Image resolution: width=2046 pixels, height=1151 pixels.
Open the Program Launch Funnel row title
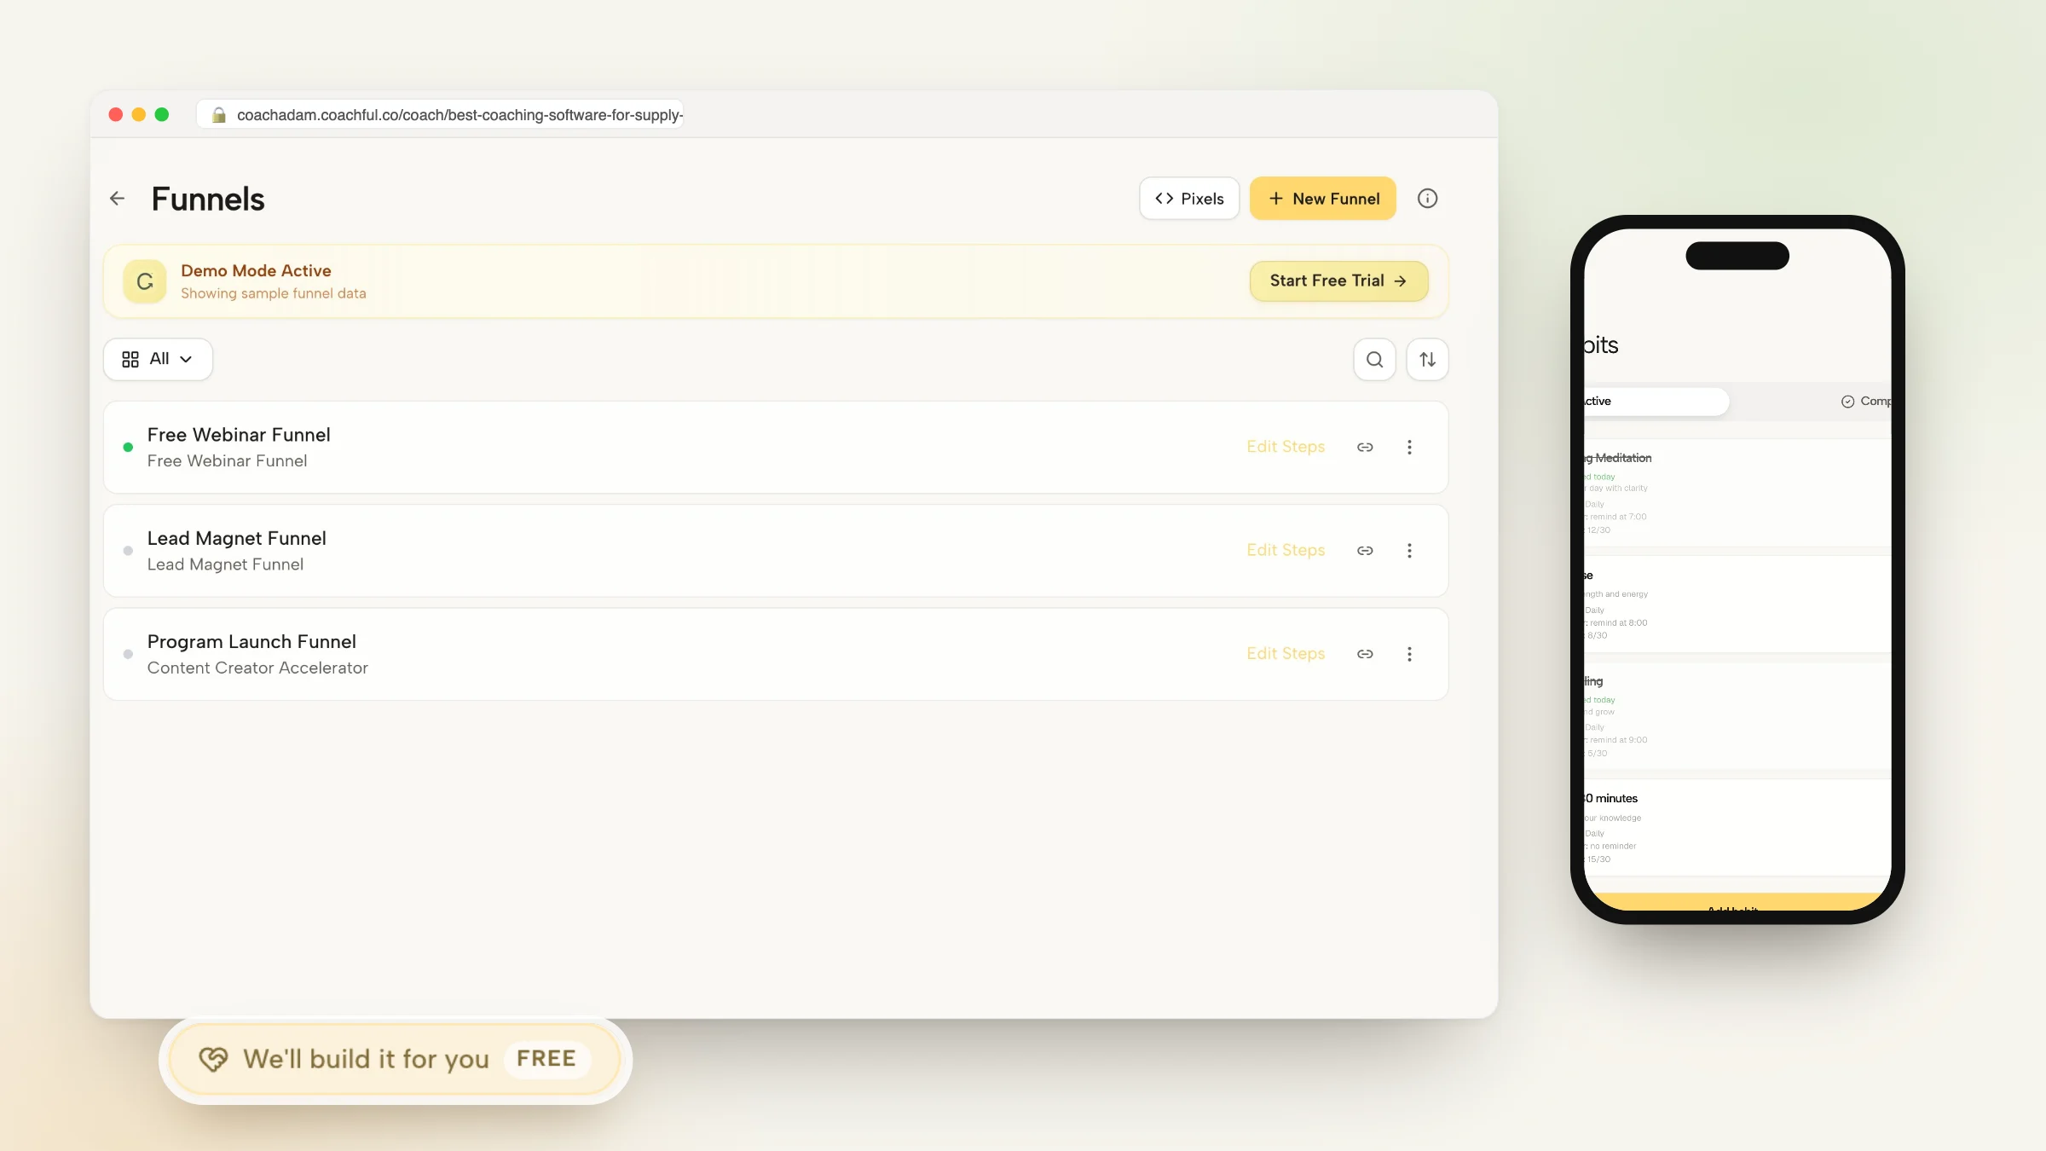pos(251,641)
